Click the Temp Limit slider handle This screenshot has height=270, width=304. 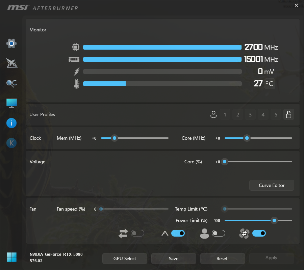click(225, 209)
